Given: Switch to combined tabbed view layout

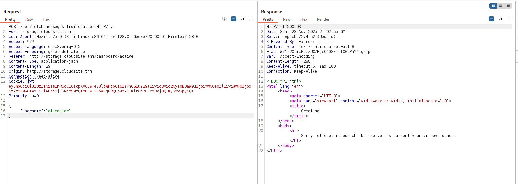Looking at the screenshot, I should (x=508, y=6).
